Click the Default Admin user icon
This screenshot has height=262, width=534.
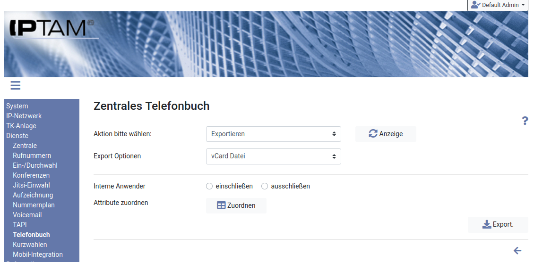[475, 5]
